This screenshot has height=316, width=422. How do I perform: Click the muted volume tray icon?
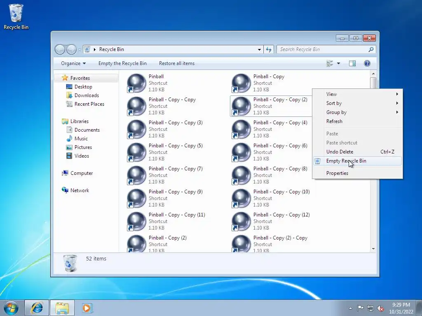pos(380,308)
